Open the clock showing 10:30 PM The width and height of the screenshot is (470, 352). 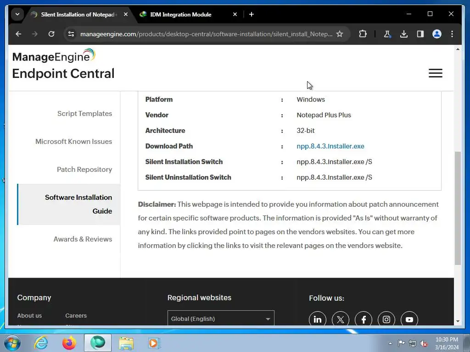click(447, 343)
